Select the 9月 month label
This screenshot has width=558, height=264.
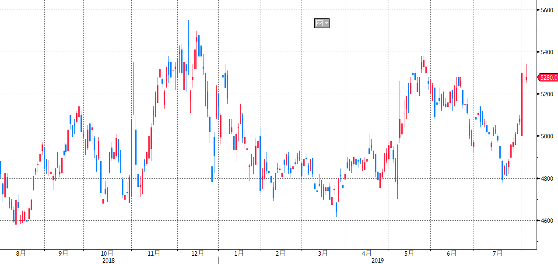tap(63, 253)
